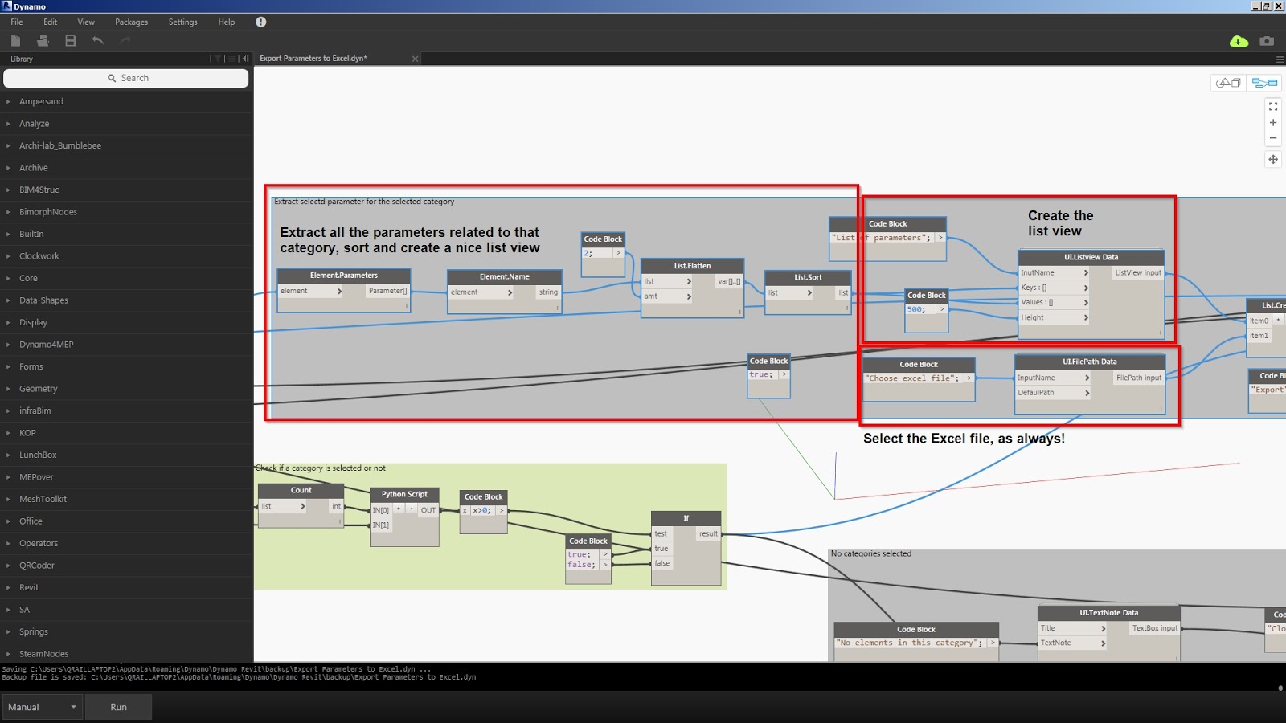The height and width of the screenshot is (723, 1286).
Task: Open the Manual run mode dropdown
Action: point(42,707)
